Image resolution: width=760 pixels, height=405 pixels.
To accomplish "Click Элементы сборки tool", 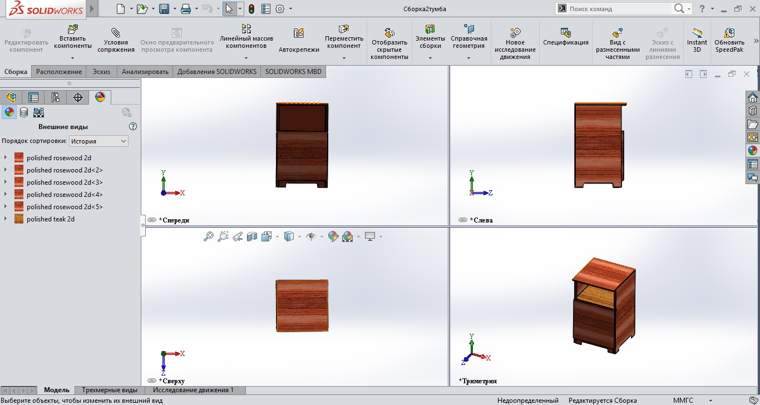I will coord(430,37).
